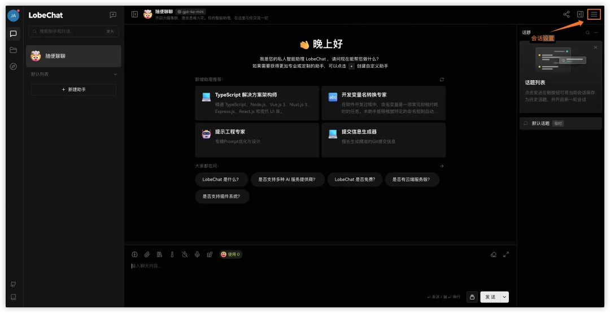Click the save topic icon beside 发送
The width and height of the screenshot is (610, 313).
pos(472,297)
